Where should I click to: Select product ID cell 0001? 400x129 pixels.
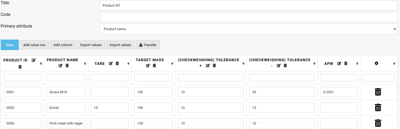[22, 92]
